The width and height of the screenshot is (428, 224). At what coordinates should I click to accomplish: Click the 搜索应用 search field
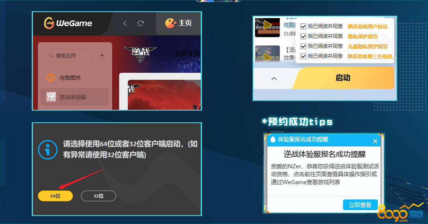tap(69, 55)
